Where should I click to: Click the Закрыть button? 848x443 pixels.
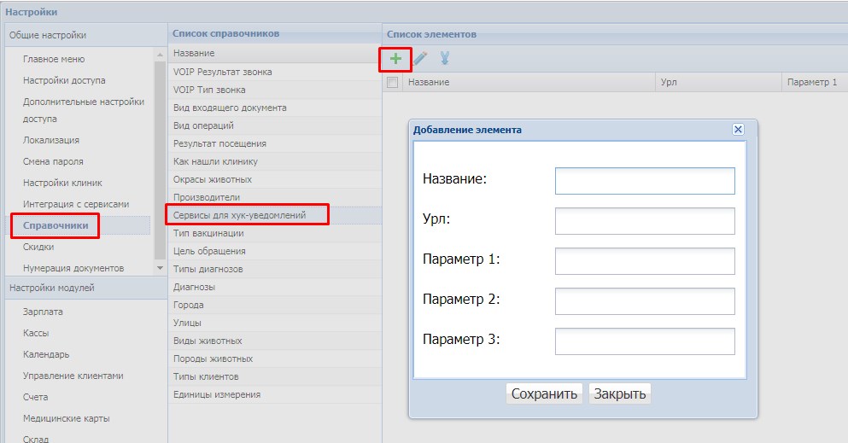pyautogui.click(x=620, y=393)
